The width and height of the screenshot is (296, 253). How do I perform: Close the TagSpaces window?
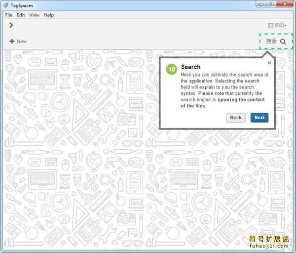(x=285, y=4)
